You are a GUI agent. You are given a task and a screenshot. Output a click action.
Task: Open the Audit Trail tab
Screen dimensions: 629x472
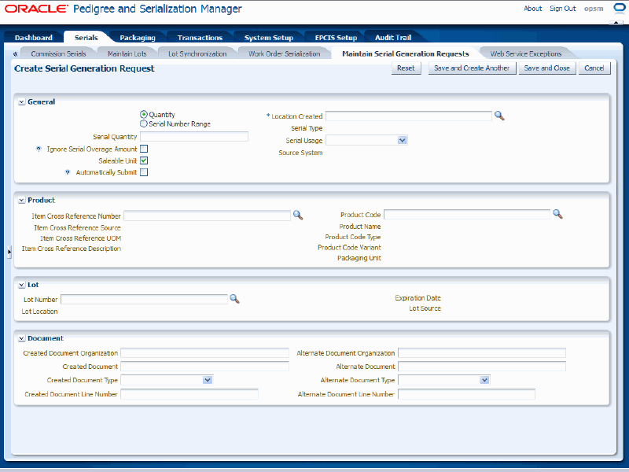[393, 37]
